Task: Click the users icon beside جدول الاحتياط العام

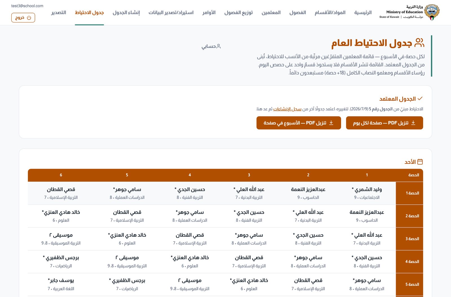Action: point(419,43)
